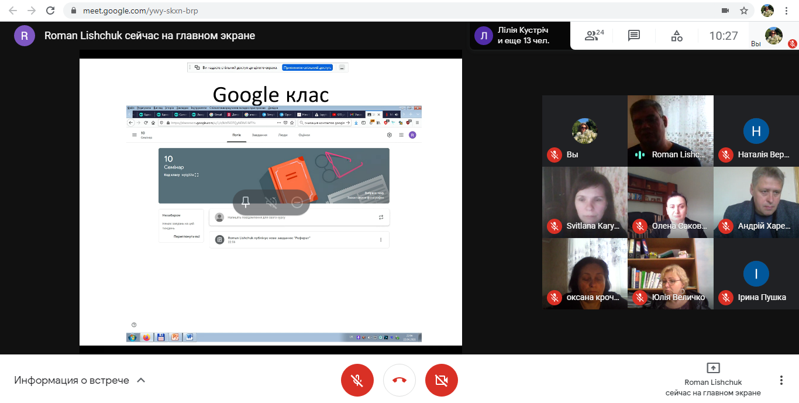The height and width of the screenshot is (403, 799).
Task: Click the hamburger menu in shared Classroom screen
Action: pos(134,135)
